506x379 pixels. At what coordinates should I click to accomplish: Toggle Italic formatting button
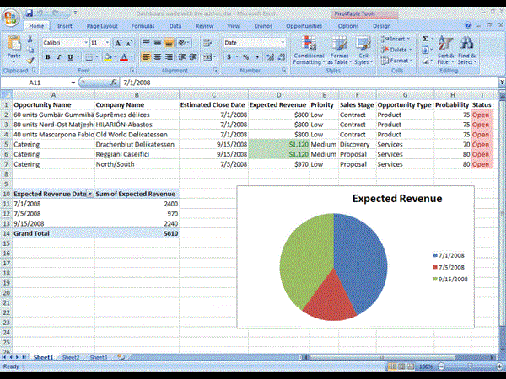tap(59, 57)
